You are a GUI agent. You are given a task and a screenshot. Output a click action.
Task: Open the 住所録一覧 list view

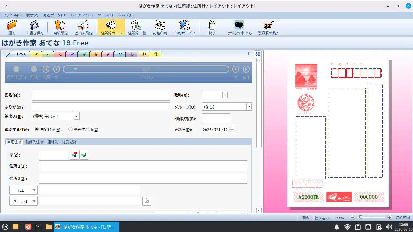137,27
